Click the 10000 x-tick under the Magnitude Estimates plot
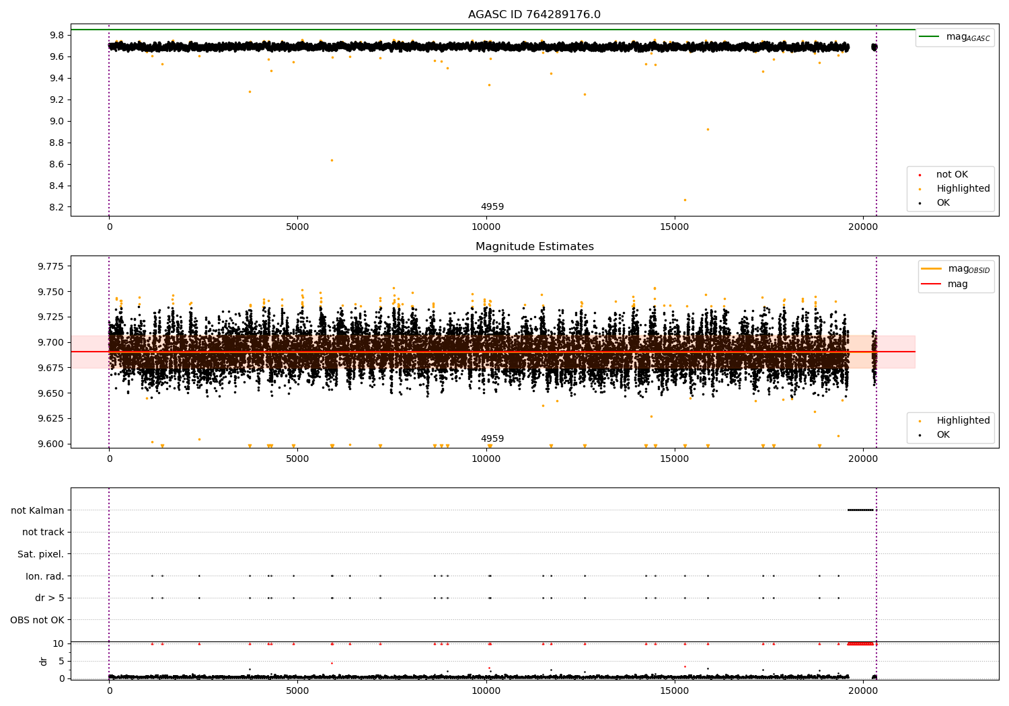1009x706 pixels. (x=486, y=459)
